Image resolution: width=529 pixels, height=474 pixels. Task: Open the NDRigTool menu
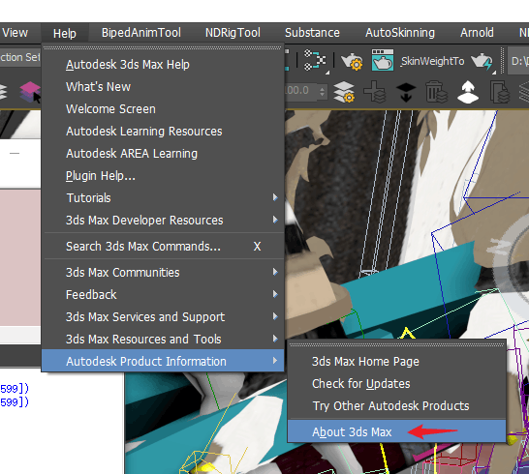pyautogui.click(x=233, y=33)
